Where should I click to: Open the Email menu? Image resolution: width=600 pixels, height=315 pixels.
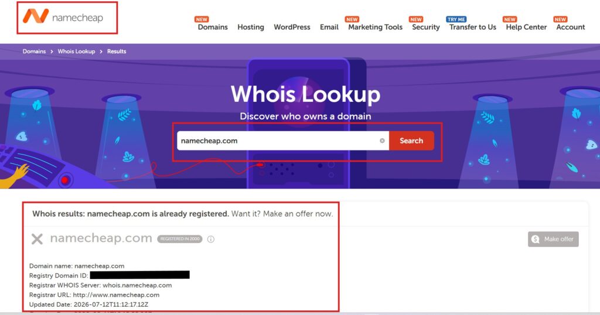[329, 27]
